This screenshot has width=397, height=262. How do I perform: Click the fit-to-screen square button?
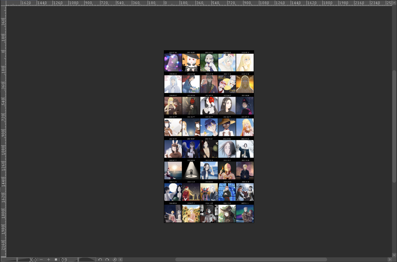(56, 260)
